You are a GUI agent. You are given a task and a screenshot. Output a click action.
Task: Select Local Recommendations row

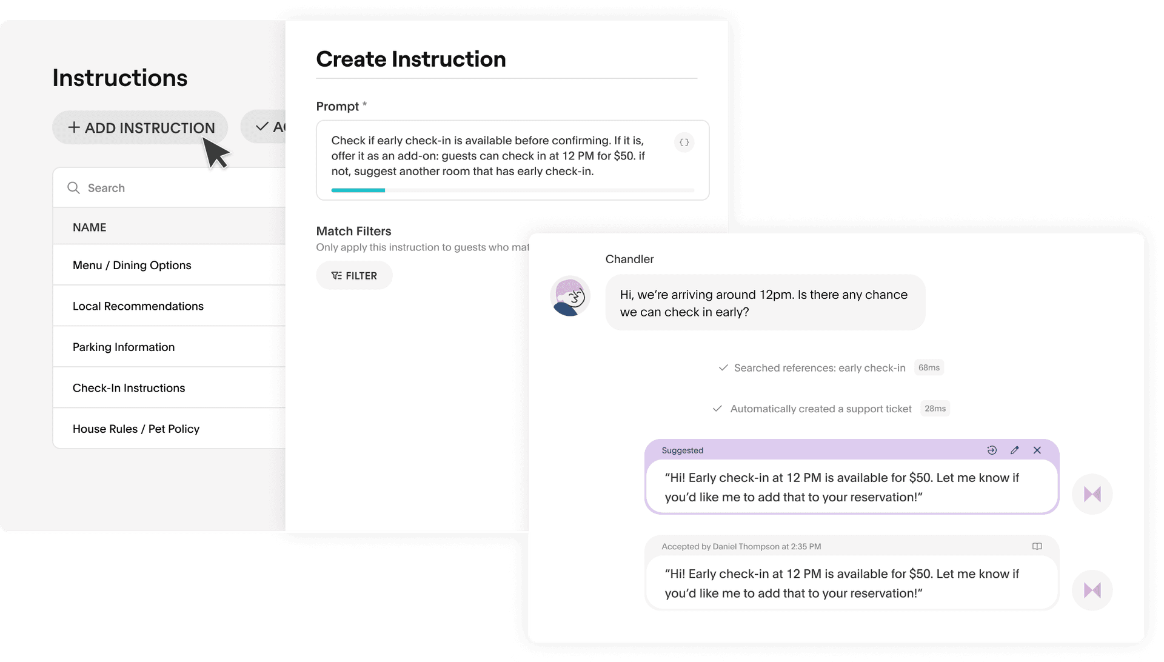click(138, 306)
